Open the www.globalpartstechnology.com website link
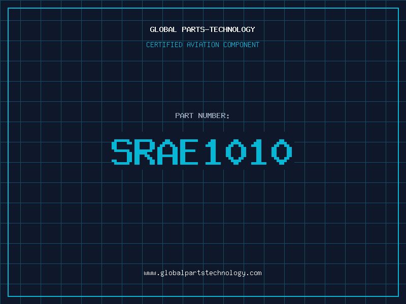This screenshot has width=406, height=304. point(202,273)
